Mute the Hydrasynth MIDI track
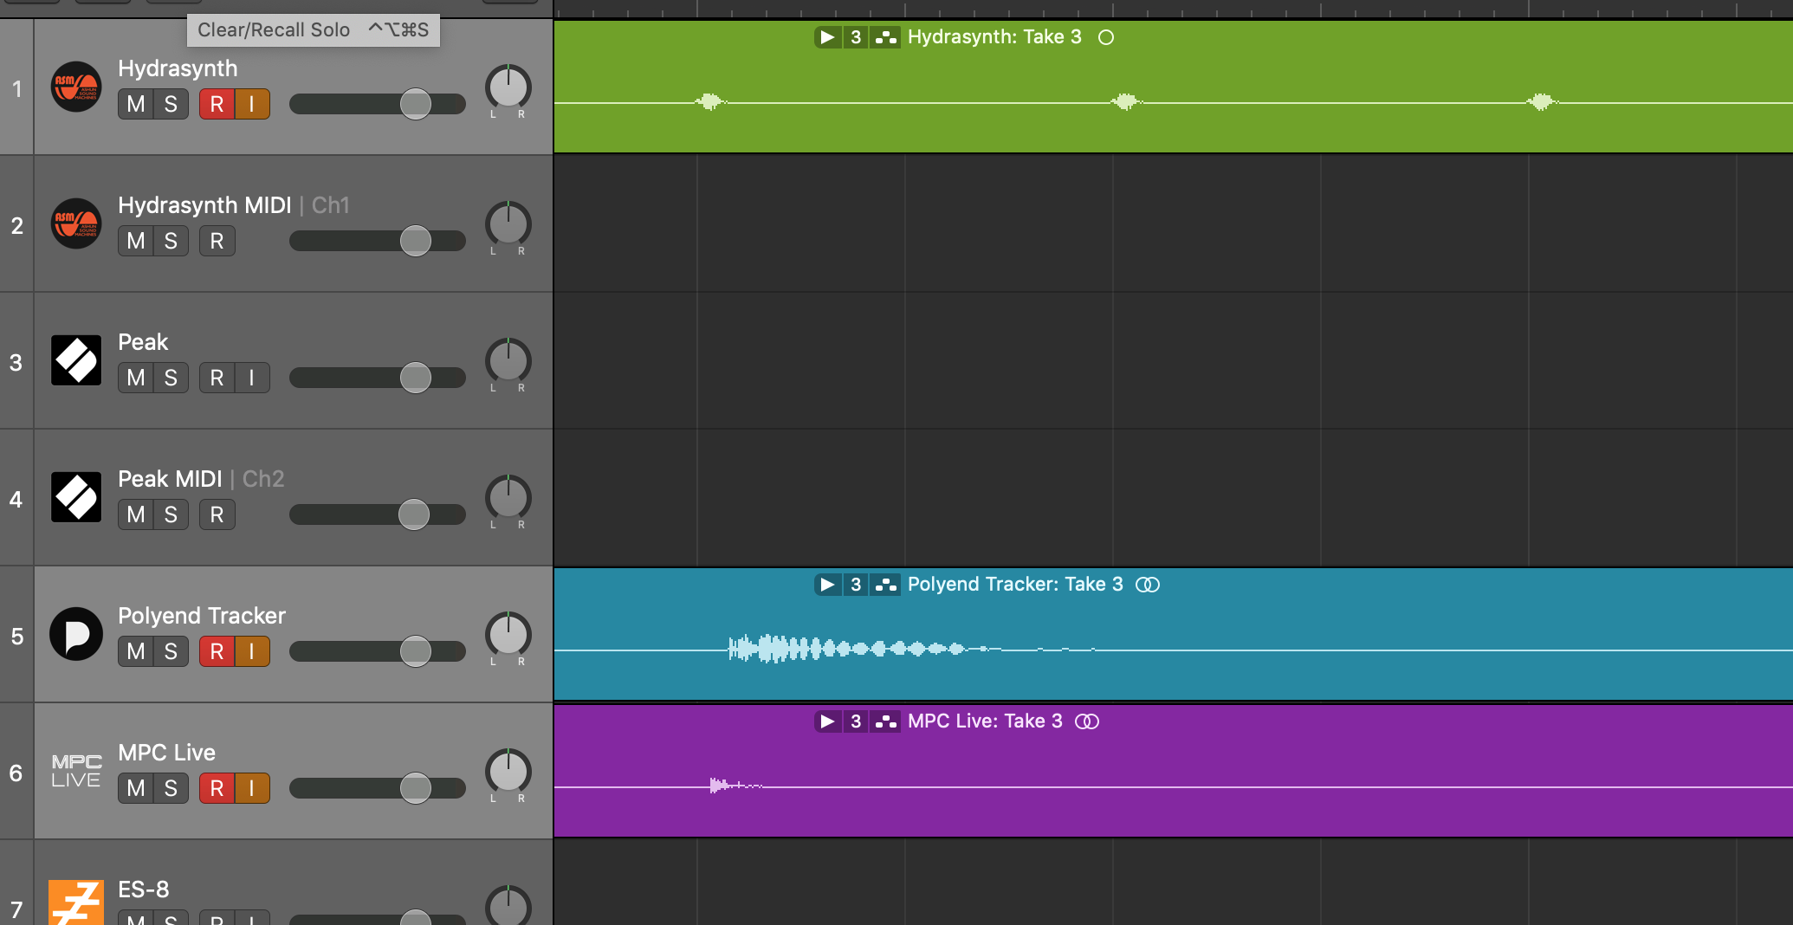 pyautogui.click(x=136, y=241)
